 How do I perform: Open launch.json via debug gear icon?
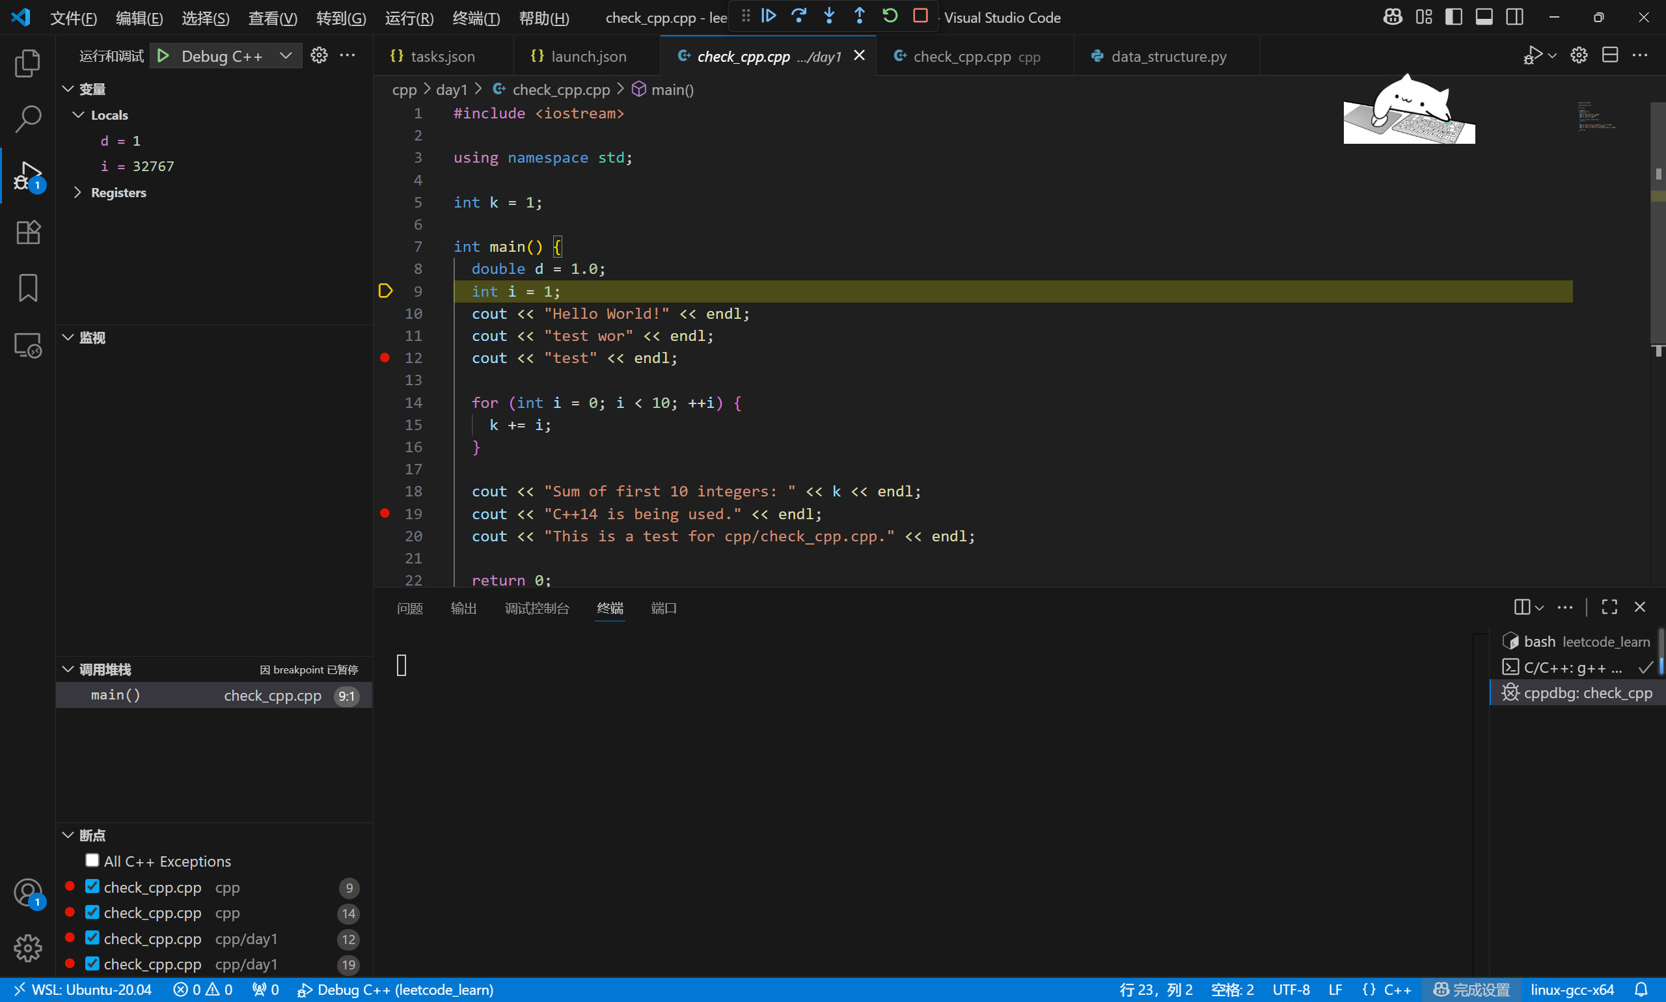pyautogui.click(x=319, y=55)
